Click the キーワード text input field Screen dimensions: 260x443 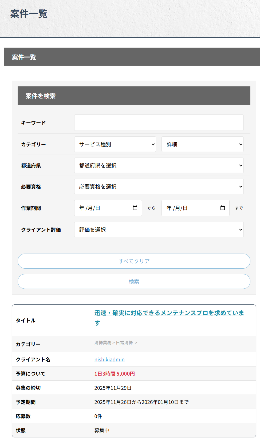(x=159, y=123)
